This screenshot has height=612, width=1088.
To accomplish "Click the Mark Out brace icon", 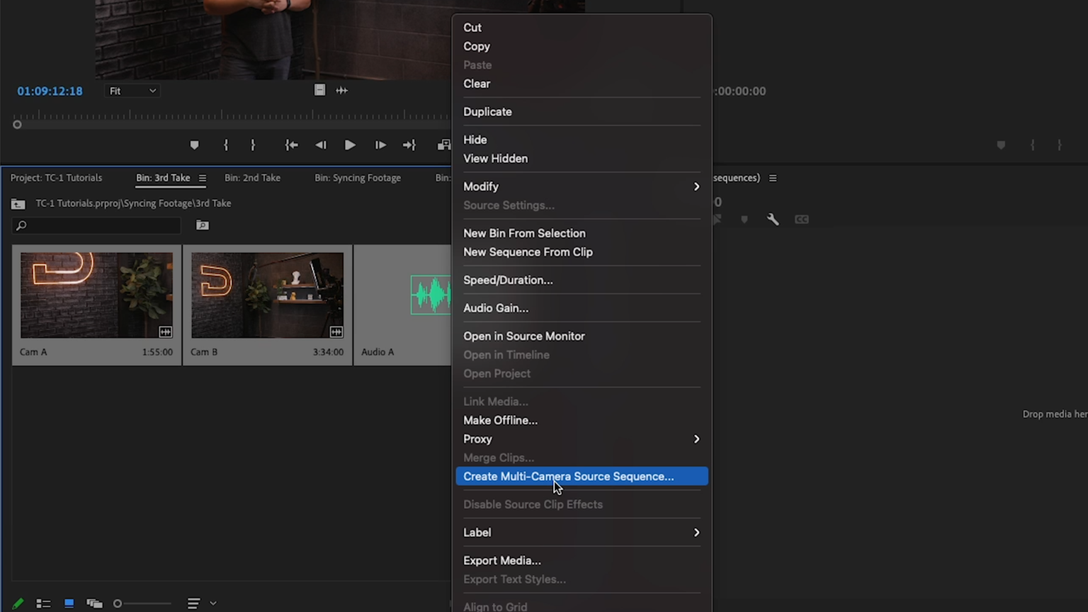I will point(253,144).
